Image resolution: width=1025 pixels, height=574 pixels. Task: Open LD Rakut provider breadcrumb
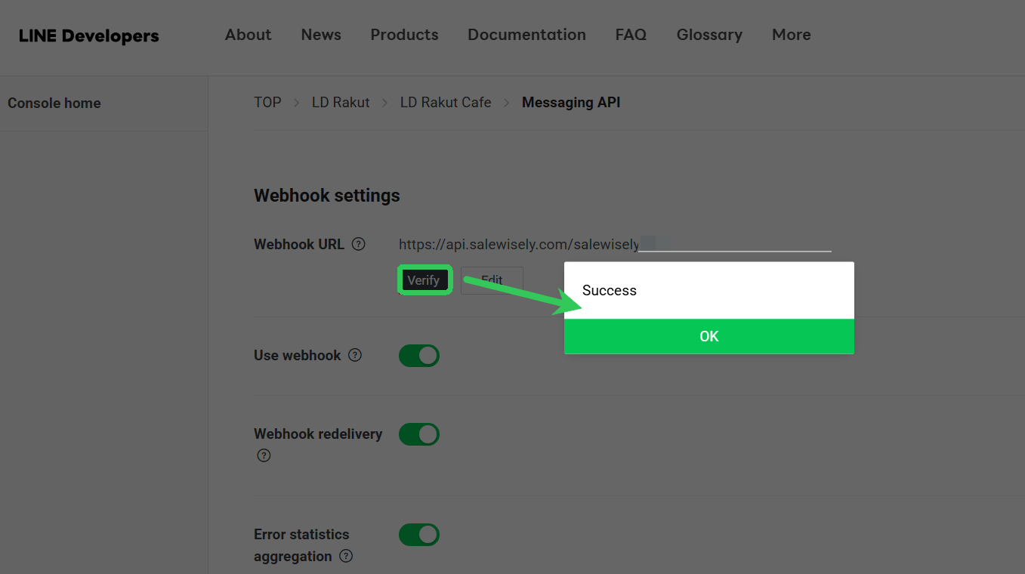tap(341, 102)
